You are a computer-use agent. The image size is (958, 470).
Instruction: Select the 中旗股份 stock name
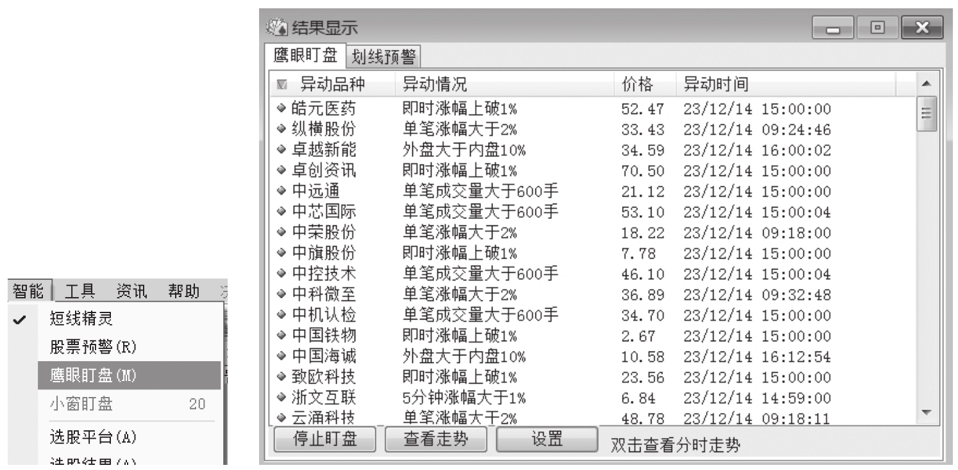tap(323, 252)
